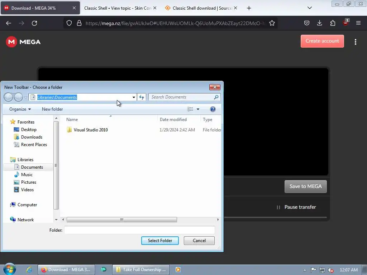Open the Organize dropdown menu
Image resolution: width=367 pixels, height=275 pixels.
pos(20,109)
